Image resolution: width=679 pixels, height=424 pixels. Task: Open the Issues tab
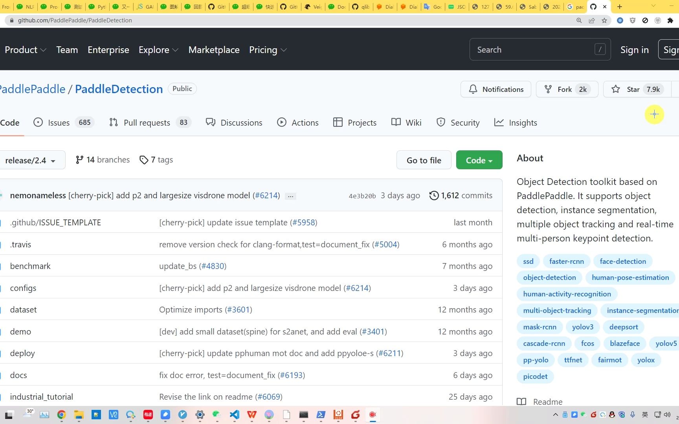click(64, 122)
